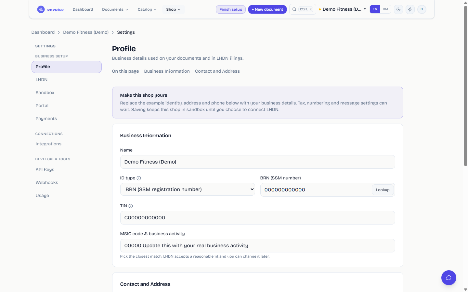Show info tooltip next to TIN
The width and height of the screenshot is (468, 292).
pyautogui.click(x=131, y=206)
